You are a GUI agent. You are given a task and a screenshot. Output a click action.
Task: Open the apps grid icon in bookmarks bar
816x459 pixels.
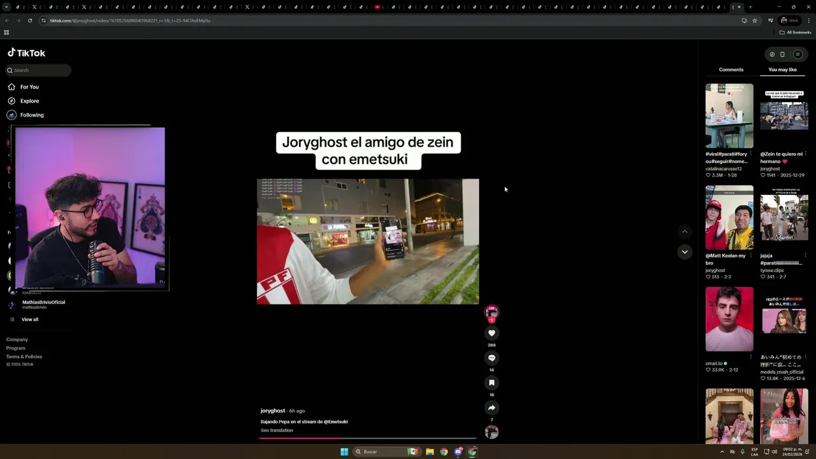6,33
